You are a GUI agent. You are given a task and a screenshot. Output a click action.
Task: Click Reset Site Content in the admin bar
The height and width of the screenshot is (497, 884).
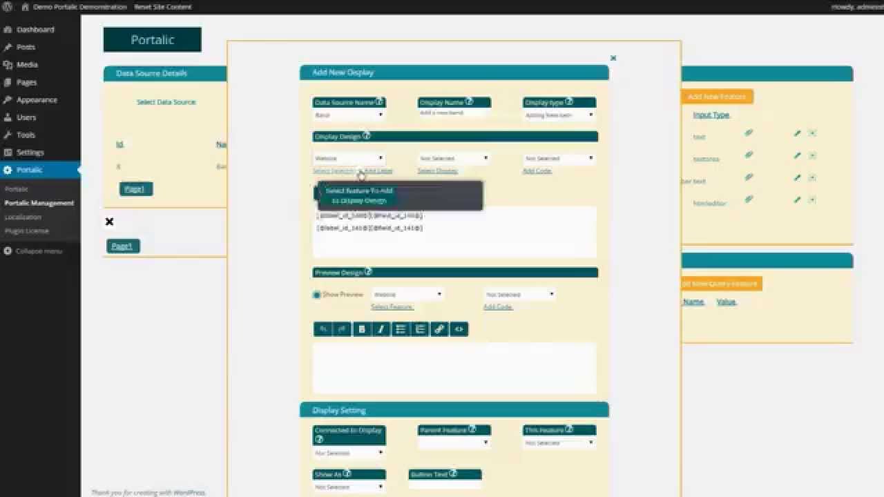coord(163,6)
